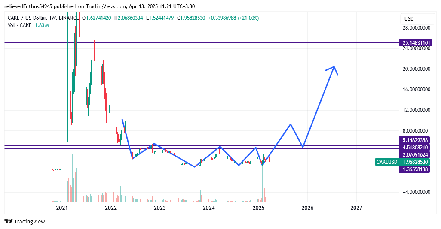This screenshot has width=441, height=229.
Task: Click the 1.83 M volume value
Action: (42, 25)
